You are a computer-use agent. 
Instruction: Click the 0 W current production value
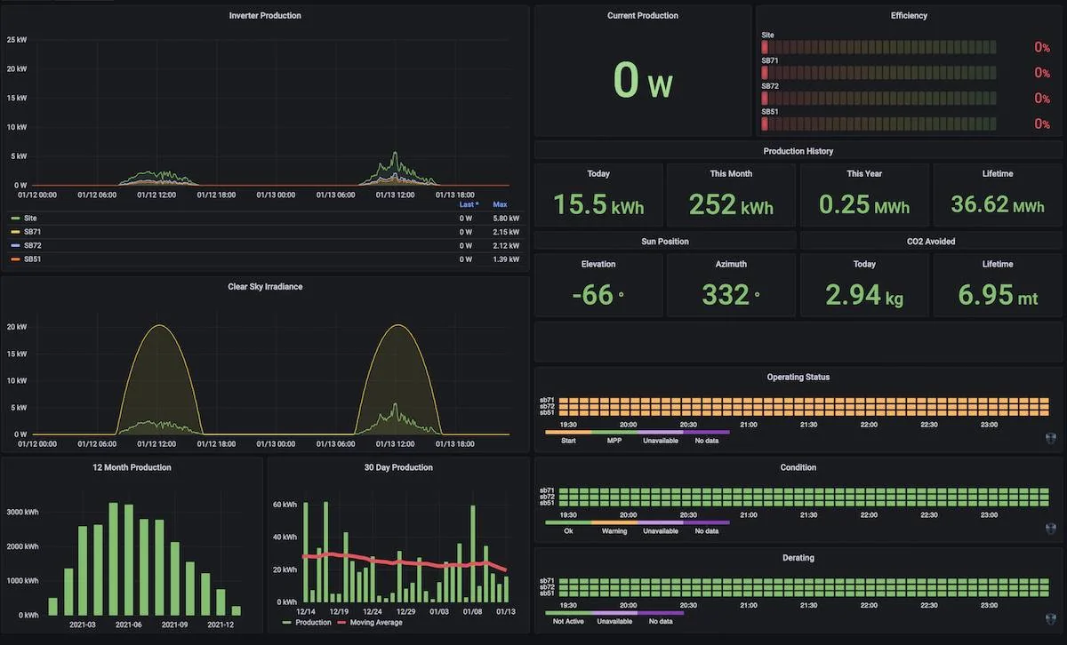(x=643, y=80)
